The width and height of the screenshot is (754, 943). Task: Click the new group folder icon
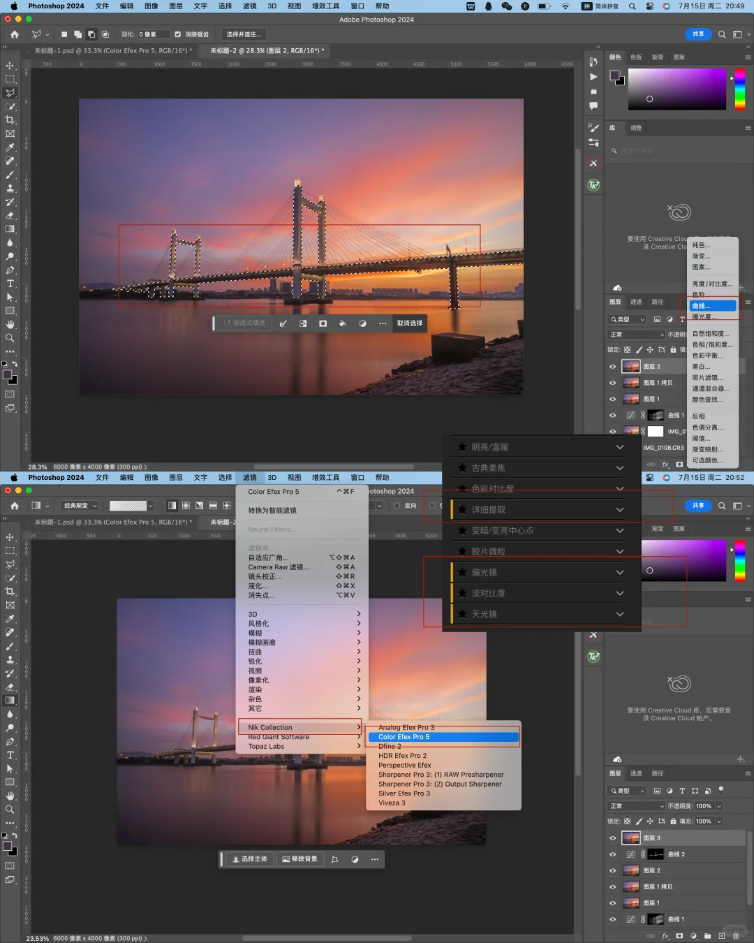click(x=707, y=935)
